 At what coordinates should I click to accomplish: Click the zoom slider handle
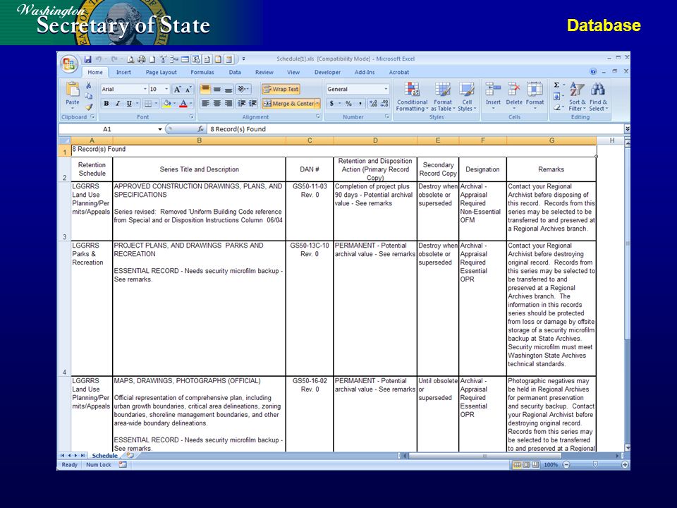coord(595,464)
